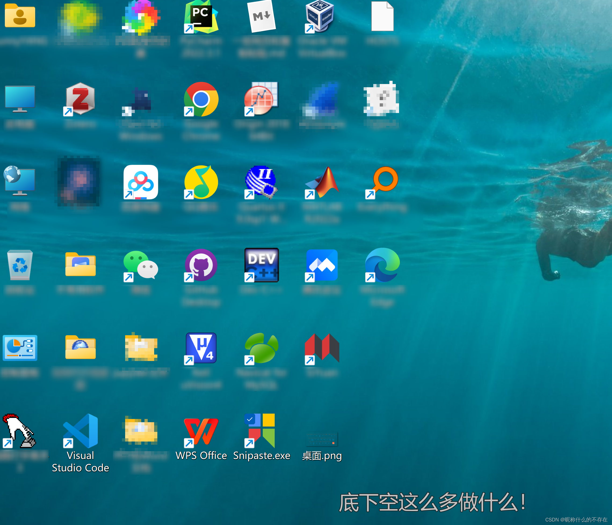Screen dimensions: 612x525
Task: Launch GitHub Desktop from its icon
Action: coord(201,265)
